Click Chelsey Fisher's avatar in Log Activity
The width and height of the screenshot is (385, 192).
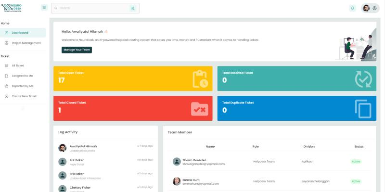pyautogui.click(x=63, y=189)
